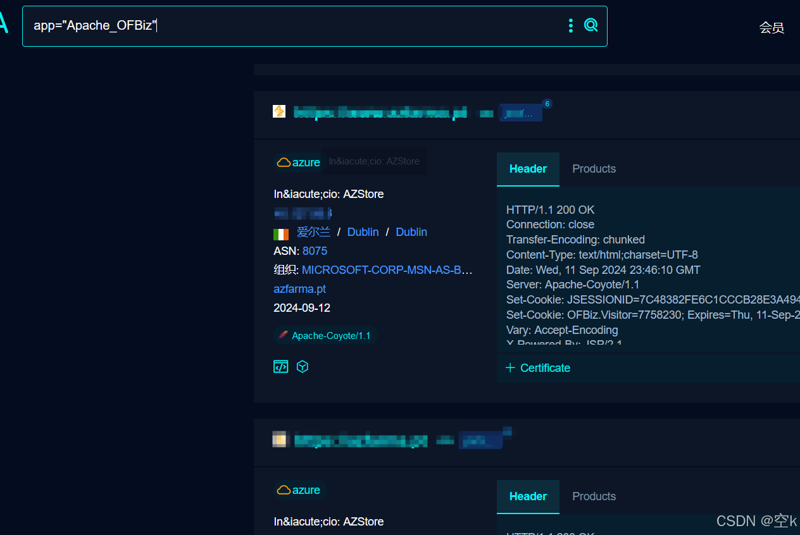Open the 会员 membership menu
Image resolution: width=800 pixels, height=535 pixels.
click(x=772, y=27)
